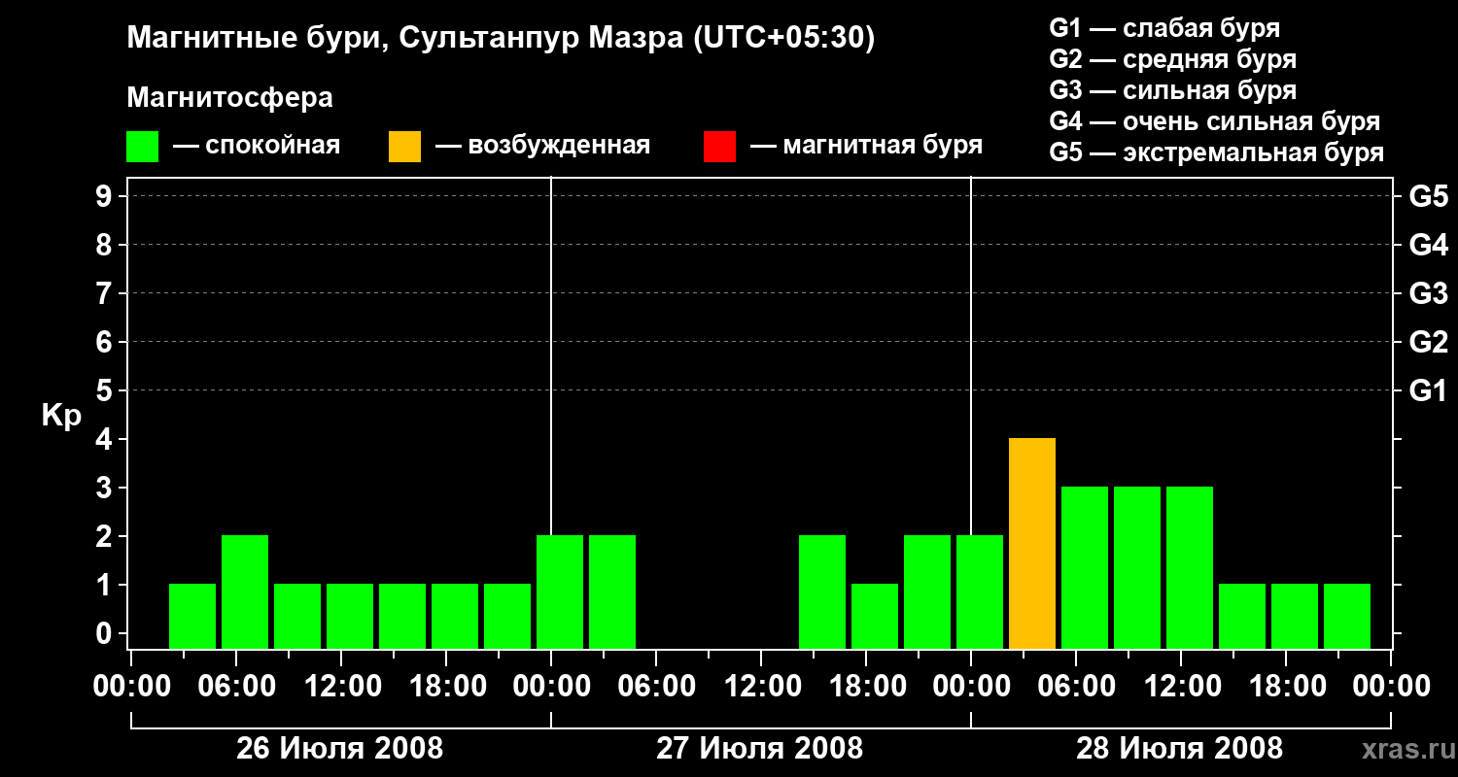Select the Kp 3 bar at 06:00 on 28 July
Viewport: 1458px width, 777px height.
click(1085, 568)
